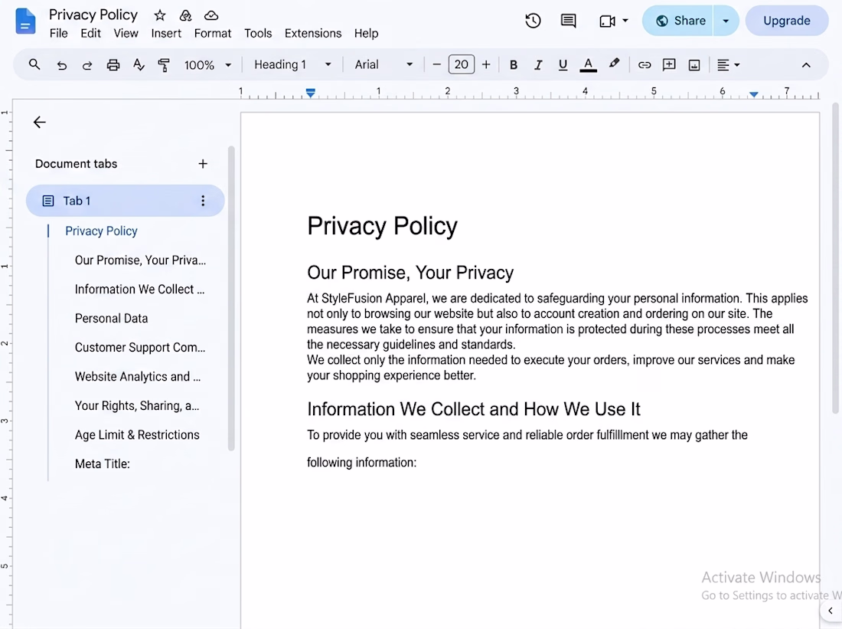
Task: Add a comment from the toolbar
Action: (669, 65)
